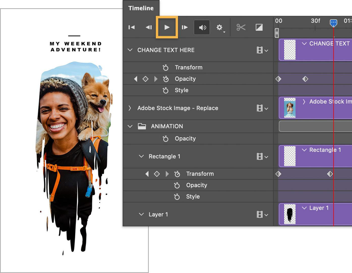Expand the Adobe Stock Image - Replace track
Viewport: 352px width, 273px height.
point(130,108)
